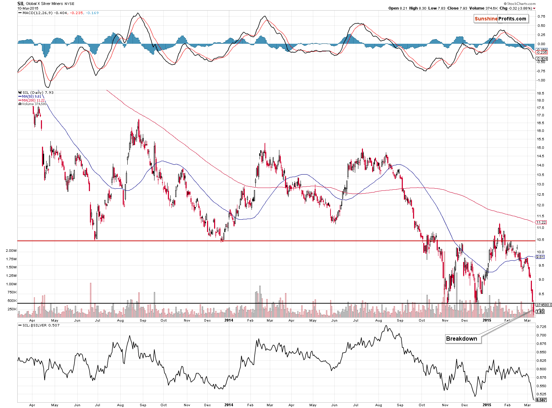Click the volume bars icon in the legend

20,104
